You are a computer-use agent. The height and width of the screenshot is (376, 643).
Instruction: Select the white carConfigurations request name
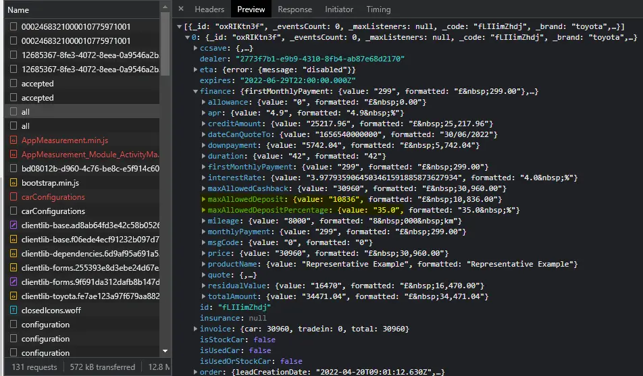click(53, 211)
